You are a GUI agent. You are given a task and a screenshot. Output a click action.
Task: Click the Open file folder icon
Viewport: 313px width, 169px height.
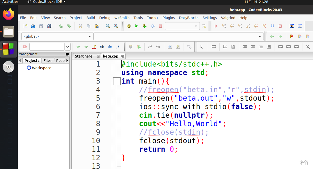coord(33,26)
